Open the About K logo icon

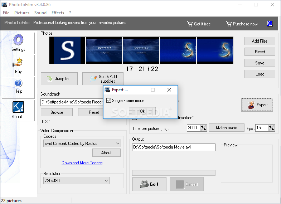point(18,107)
